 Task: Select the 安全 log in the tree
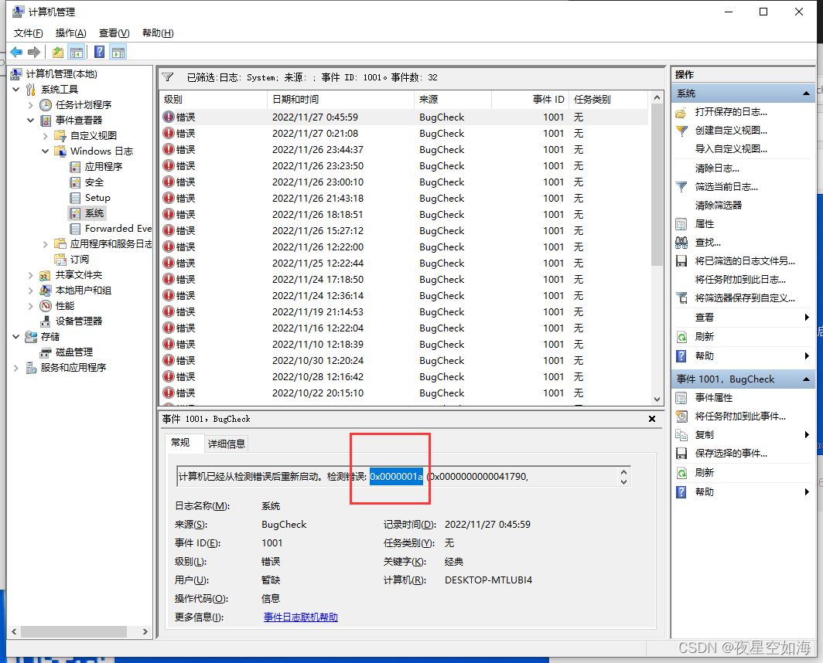(94, 182)
